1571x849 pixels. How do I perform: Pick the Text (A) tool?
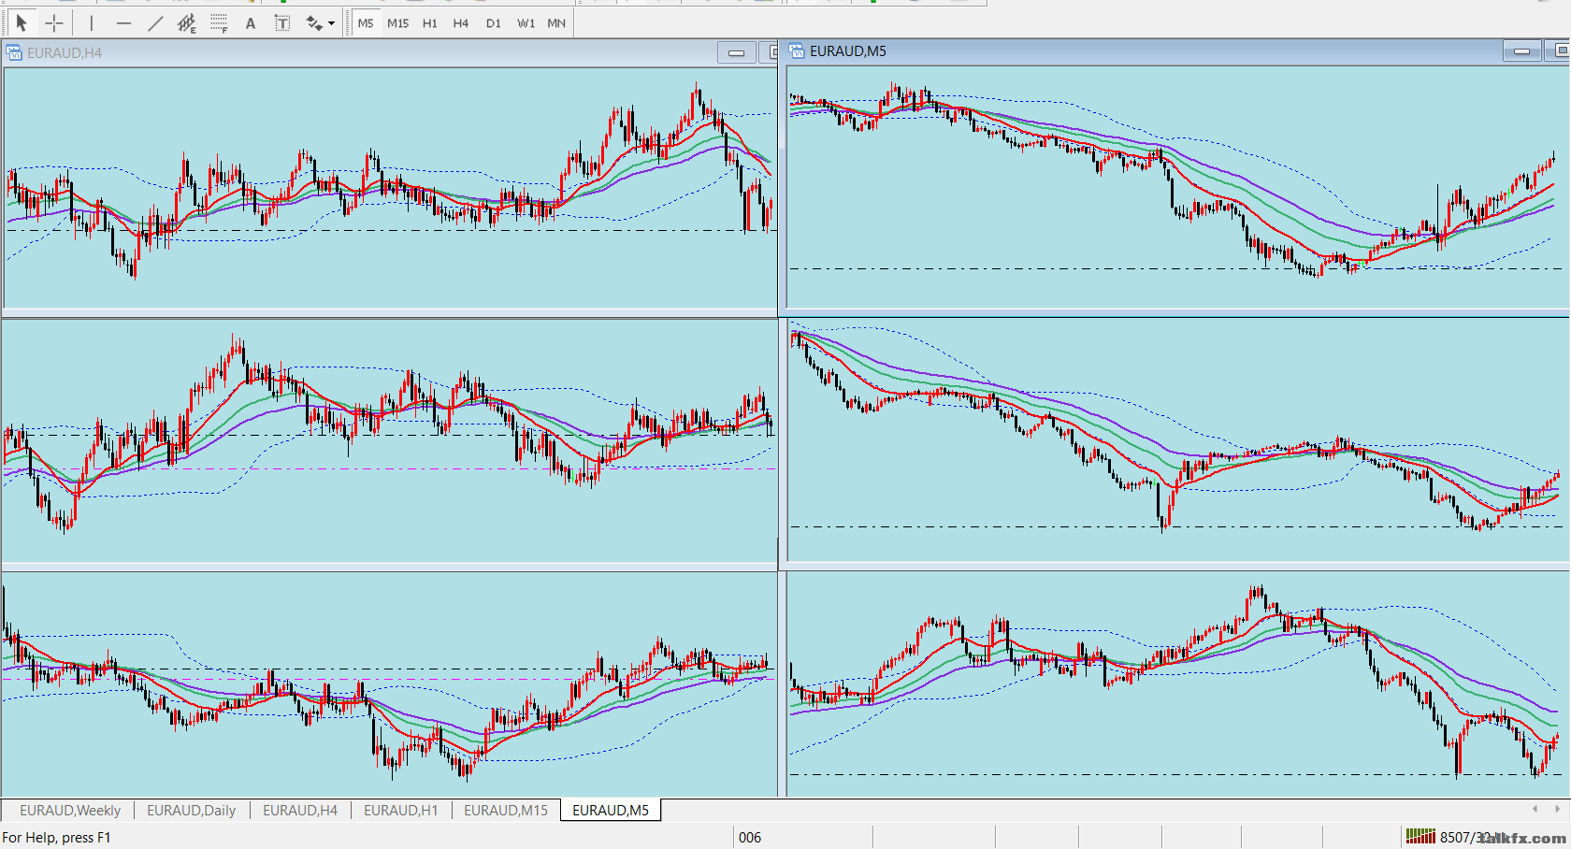pyautogui.click(x=251, y=23)
